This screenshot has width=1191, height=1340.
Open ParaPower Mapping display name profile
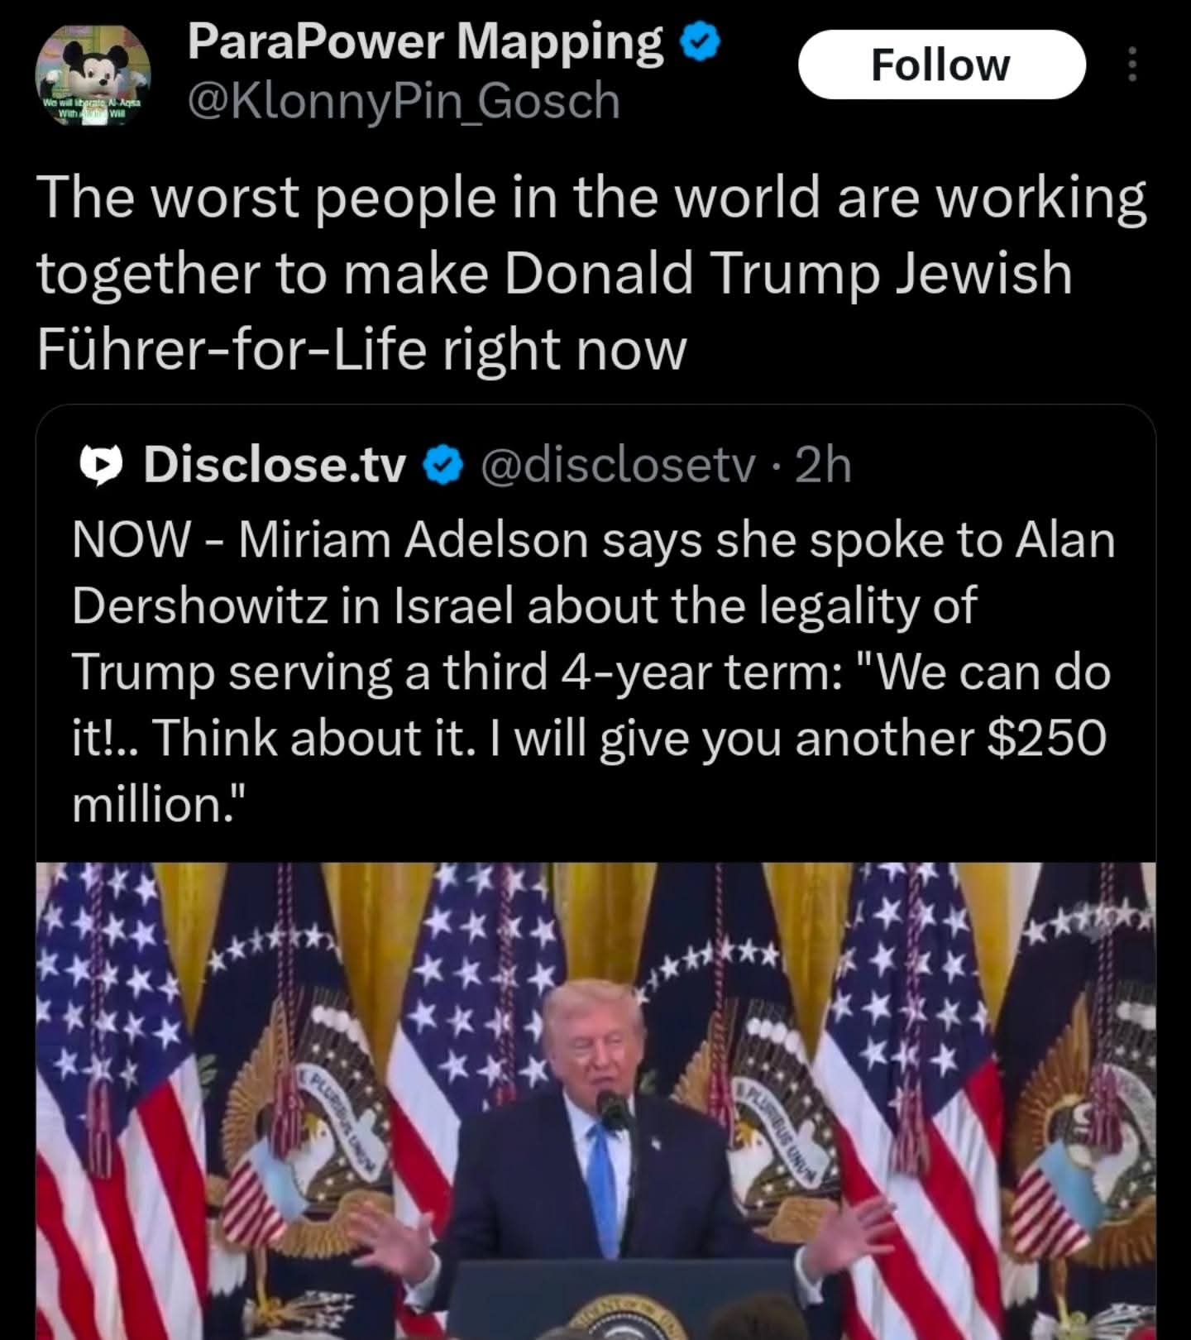[x=425, y=41]
